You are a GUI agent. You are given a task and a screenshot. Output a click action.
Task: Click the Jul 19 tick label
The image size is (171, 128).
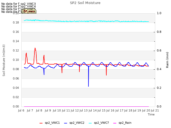coord(137,110)
